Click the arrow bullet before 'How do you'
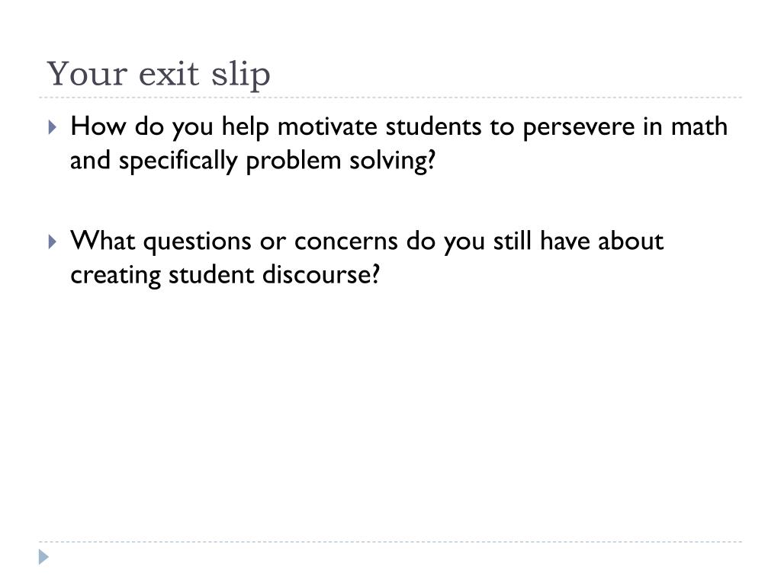 coord(53,127)
